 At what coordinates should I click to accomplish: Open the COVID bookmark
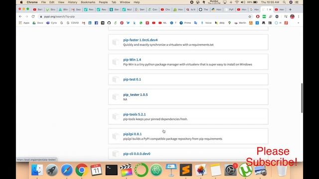coord(73,23)
